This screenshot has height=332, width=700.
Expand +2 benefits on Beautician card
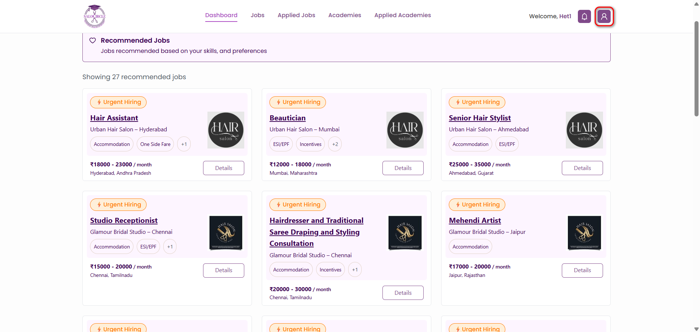point(335,144)
